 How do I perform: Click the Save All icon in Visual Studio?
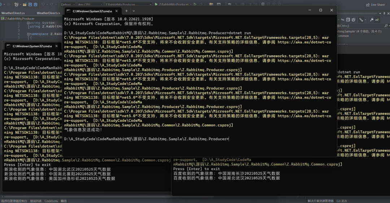[35, 4]
